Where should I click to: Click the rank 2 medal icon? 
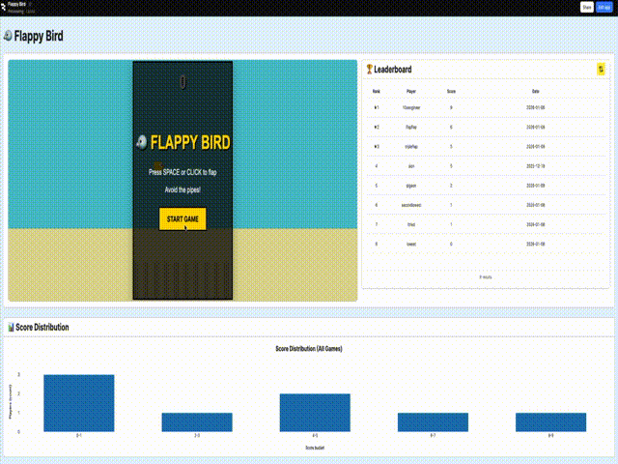click(x=377, y=127)
